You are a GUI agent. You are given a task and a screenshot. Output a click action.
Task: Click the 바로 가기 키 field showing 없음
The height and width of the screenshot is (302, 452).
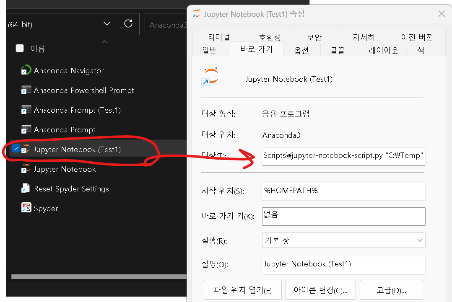click(344, 216)
